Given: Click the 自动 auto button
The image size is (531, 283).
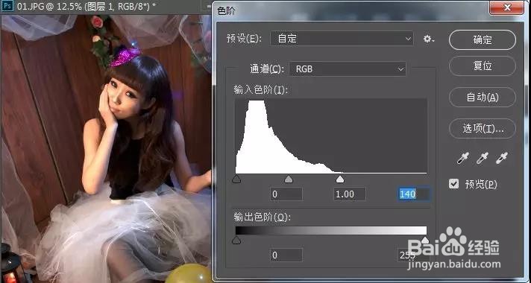Looking at the screenshot, I should click(x=483, y=98).
